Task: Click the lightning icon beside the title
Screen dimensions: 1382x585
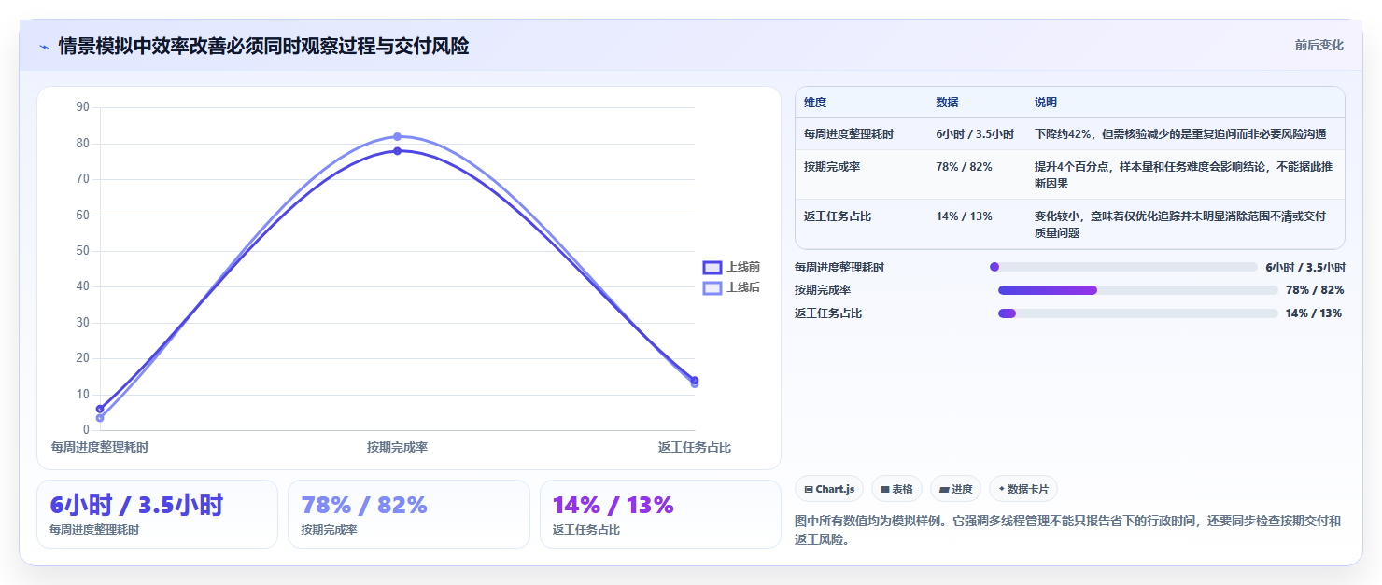Action: coord(44,47)
